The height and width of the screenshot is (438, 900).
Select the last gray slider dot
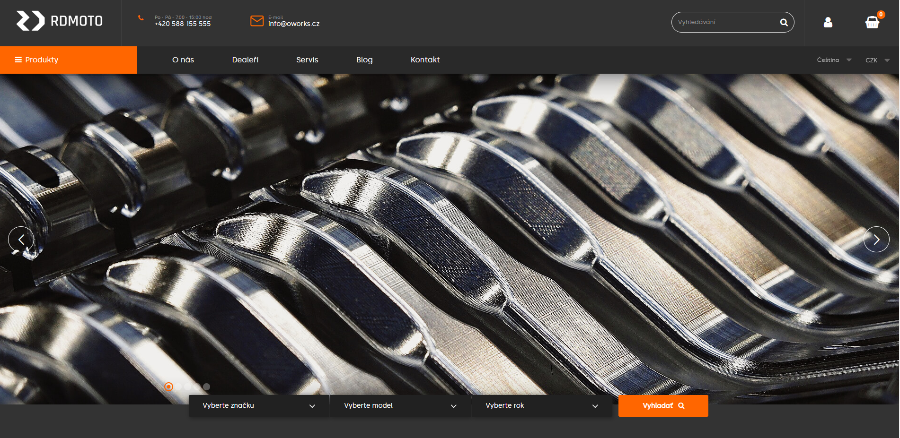206,386
